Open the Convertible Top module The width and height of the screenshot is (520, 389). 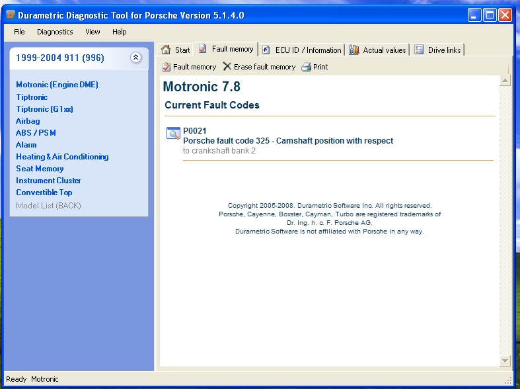(44, 193)
